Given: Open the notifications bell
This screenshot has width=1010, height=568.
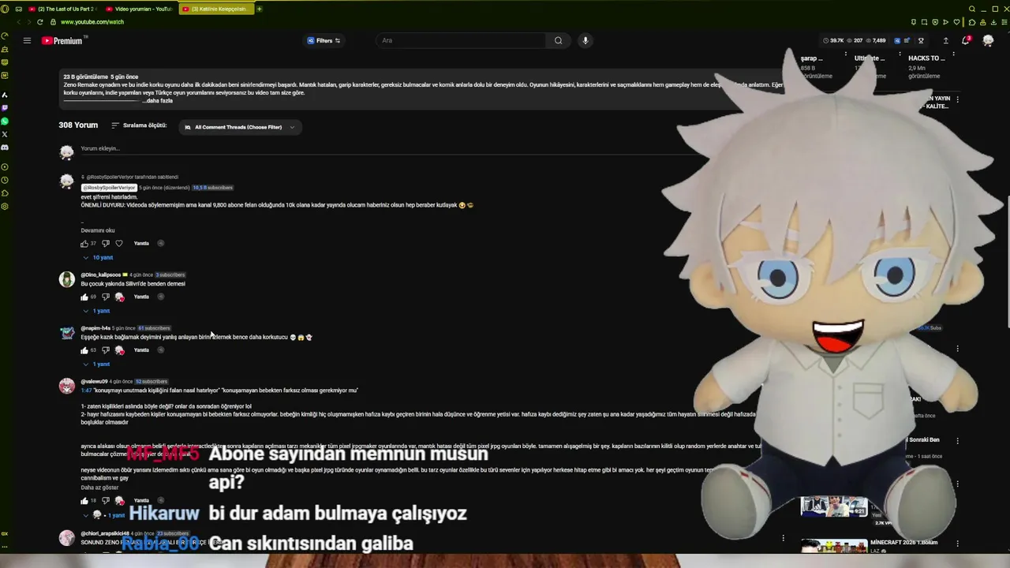Looking at the screenshot, I should click(965, 40).
